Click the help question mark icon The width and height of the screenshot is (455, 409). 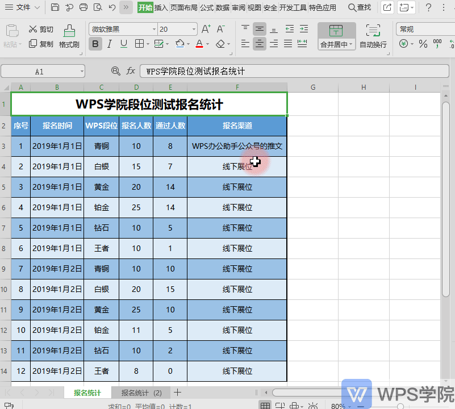(428, 7)
